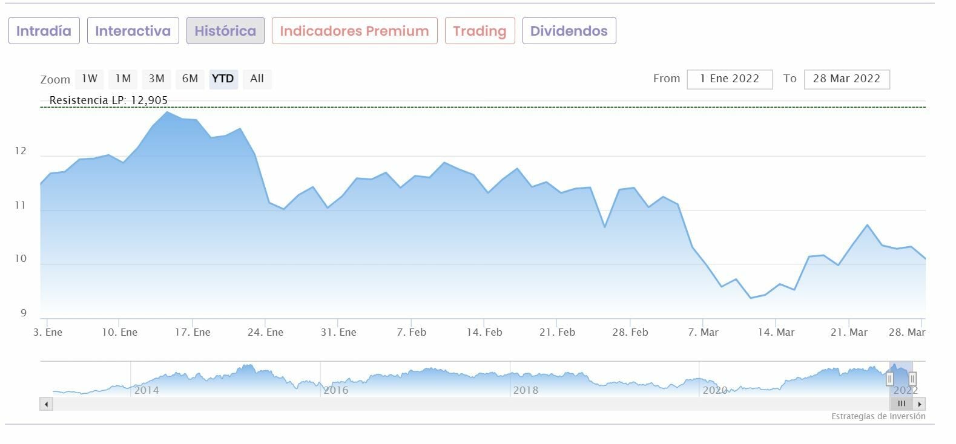Click the scrollbar thumb grip
The image size is (956, 444).
pos(902,404)
